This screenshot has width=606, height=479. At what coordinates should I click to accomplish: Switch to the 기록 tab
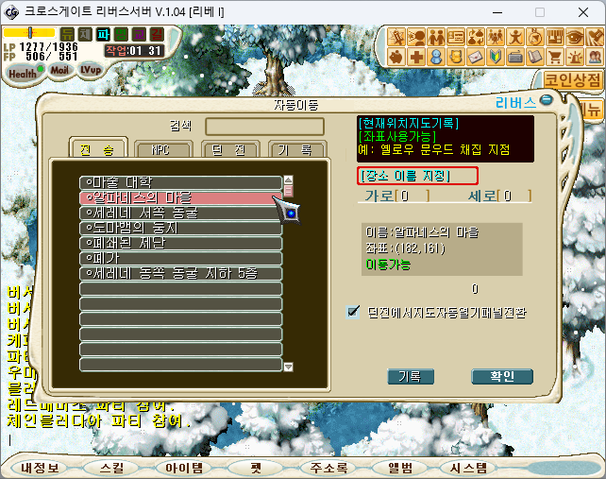[x=297, y=149]
